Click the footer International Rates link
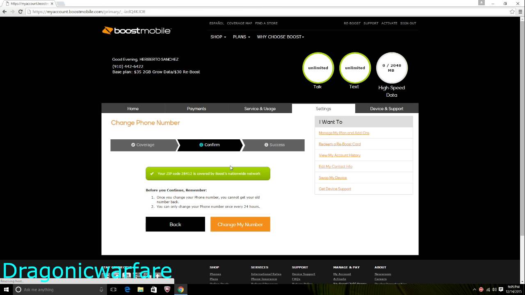 click(x=266, y=274)
